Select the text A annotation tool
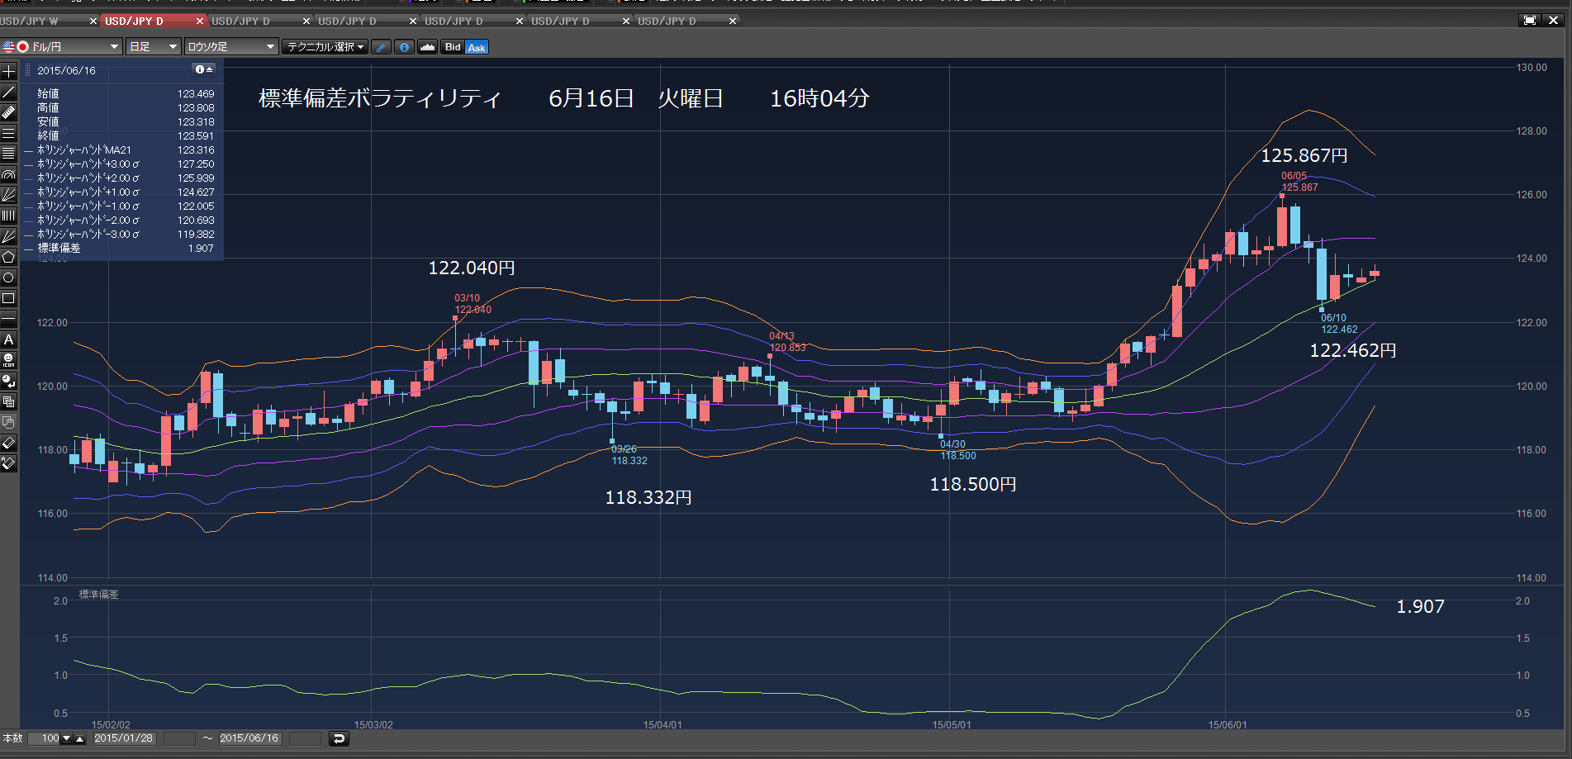 8,339
